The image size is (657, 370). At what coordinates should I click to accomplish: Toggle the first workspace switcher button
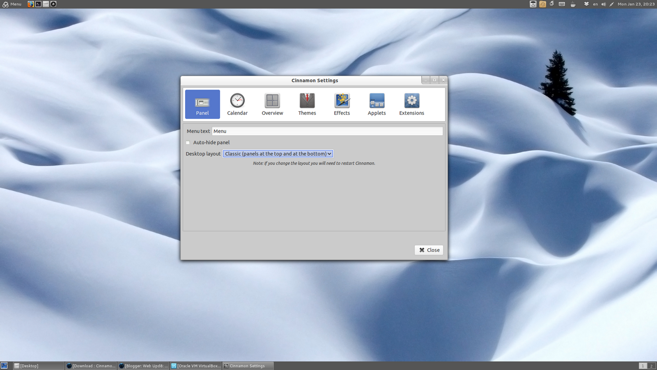tap(643, 365)
